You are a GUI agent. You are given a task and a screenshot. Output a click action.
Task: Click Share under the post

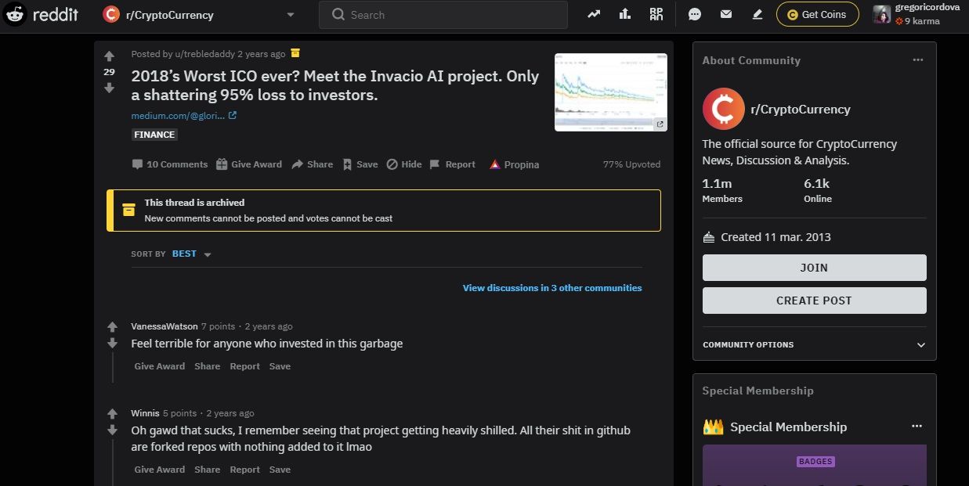point(312,164)
